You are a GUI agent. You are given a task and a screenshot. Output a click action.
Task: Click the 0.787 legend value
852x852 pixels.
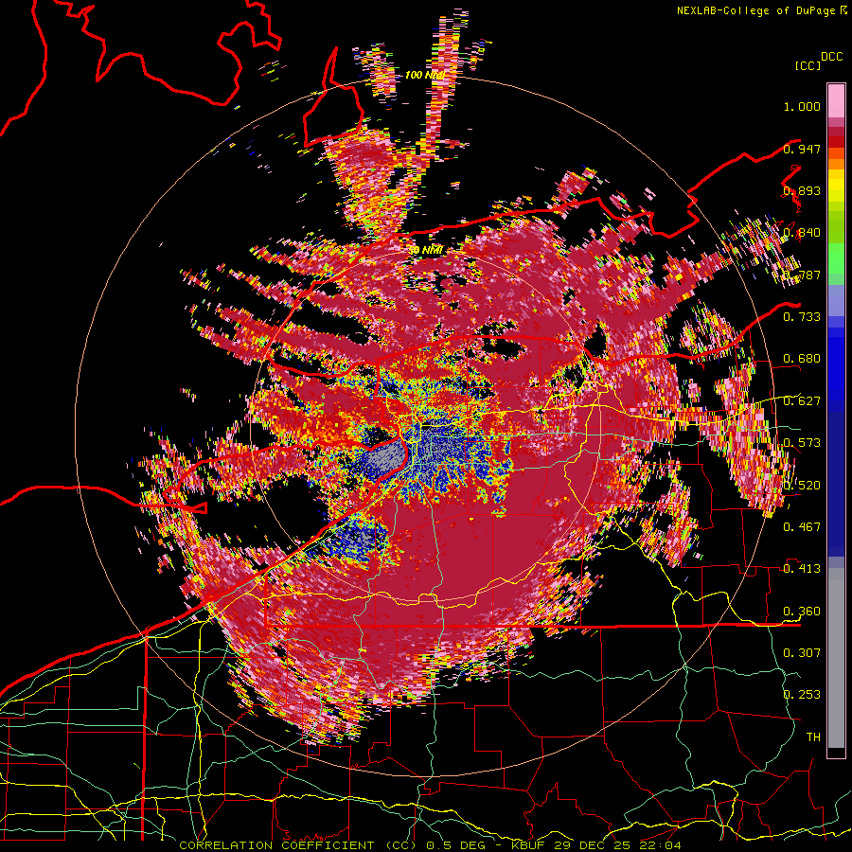802,275
